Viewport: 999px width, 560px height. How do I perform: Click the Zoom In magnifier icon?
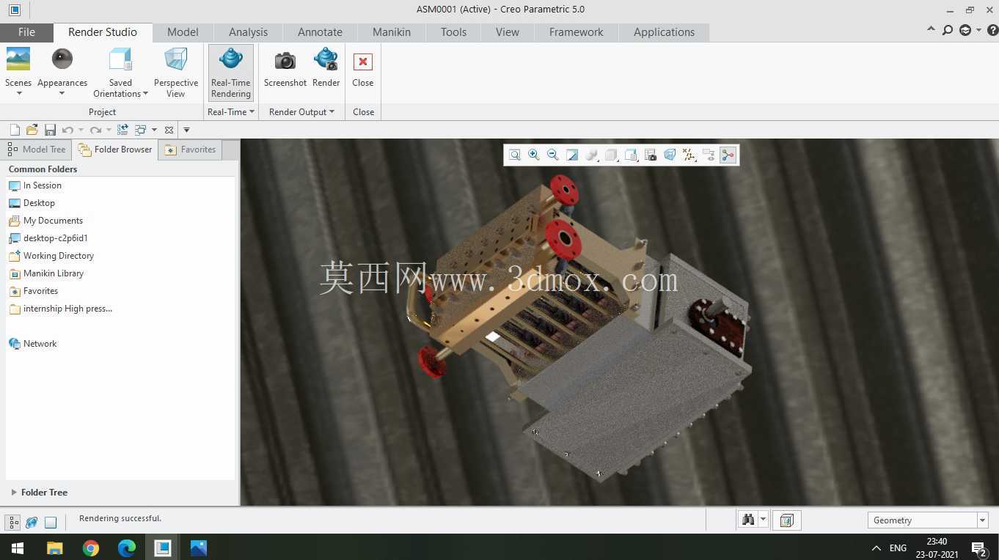(x=534, y=155)
